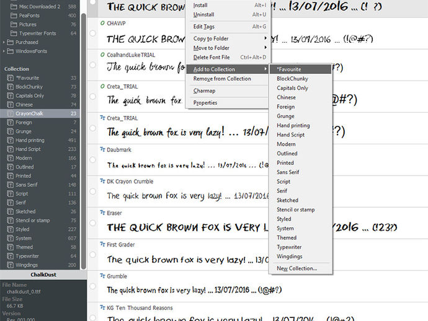Expand the Purchased folder tree
428x321 pixels.
coord(4,42)
